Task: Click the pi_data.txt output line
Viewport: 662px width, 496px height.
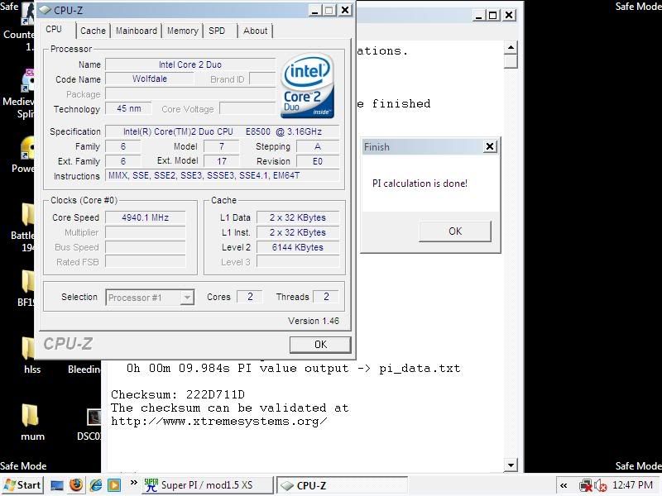Action: click(x=294, y=368)
